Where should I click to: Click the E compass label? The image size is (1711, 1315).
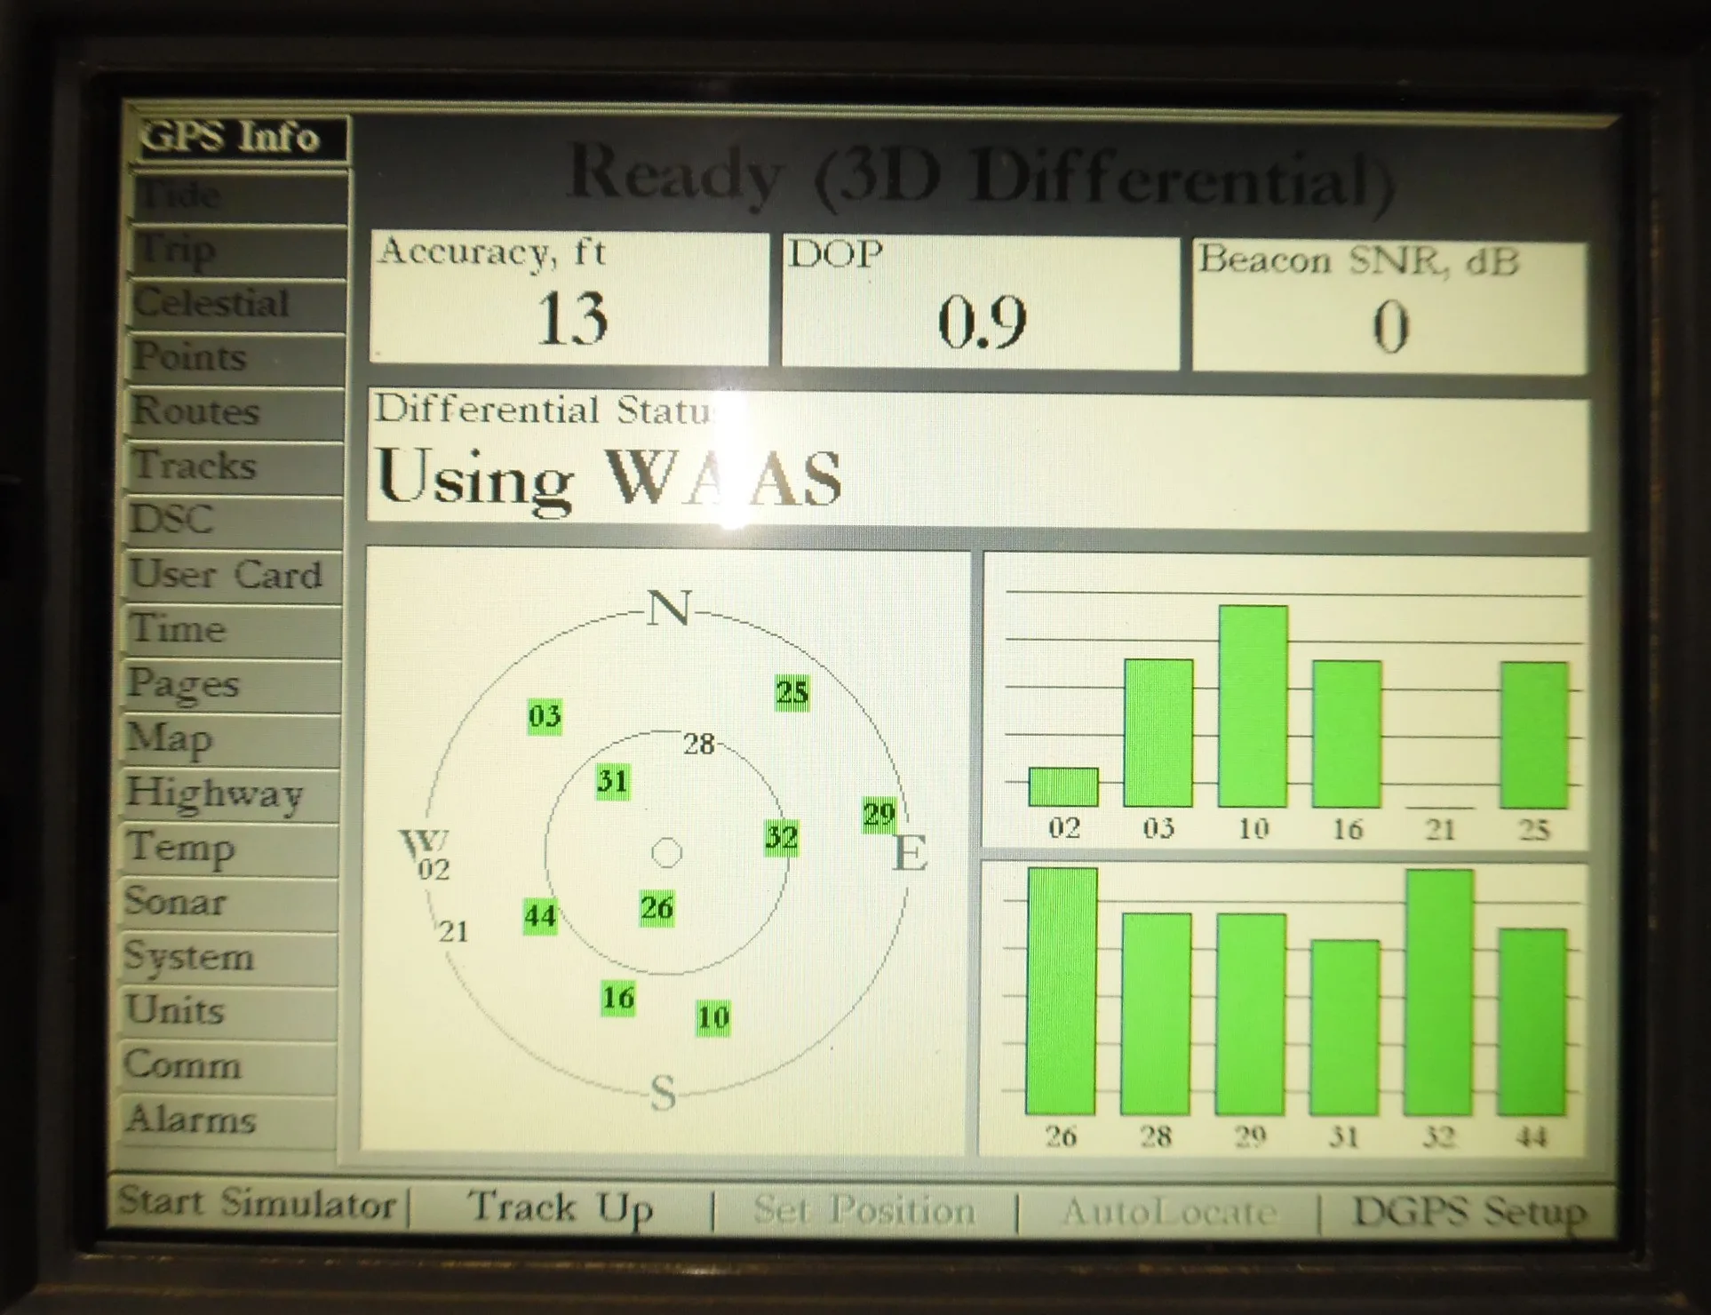tap(910, 854)
